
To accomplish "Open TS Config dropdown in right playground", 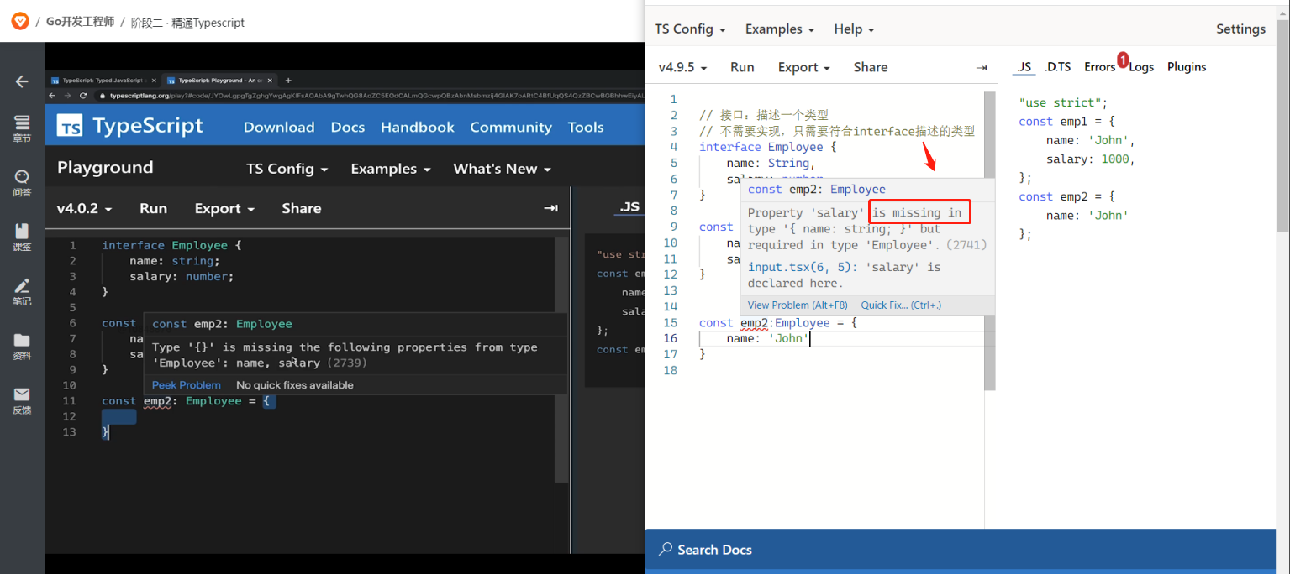I will point(690,29).
